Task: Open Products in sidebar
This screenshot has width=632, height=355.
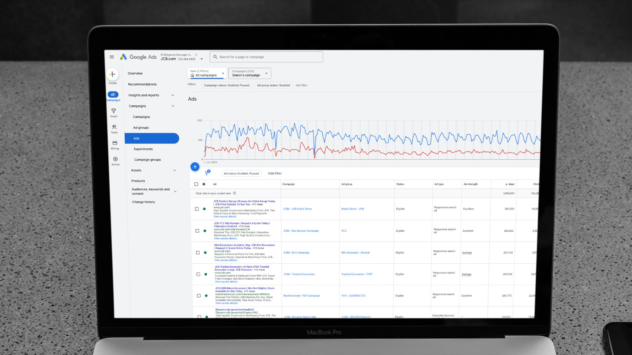Action: (x=138, y=181)
